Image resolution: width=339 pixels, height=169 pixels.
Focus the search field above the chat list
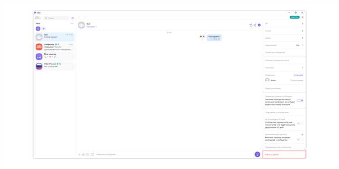(x=56, y=18)
